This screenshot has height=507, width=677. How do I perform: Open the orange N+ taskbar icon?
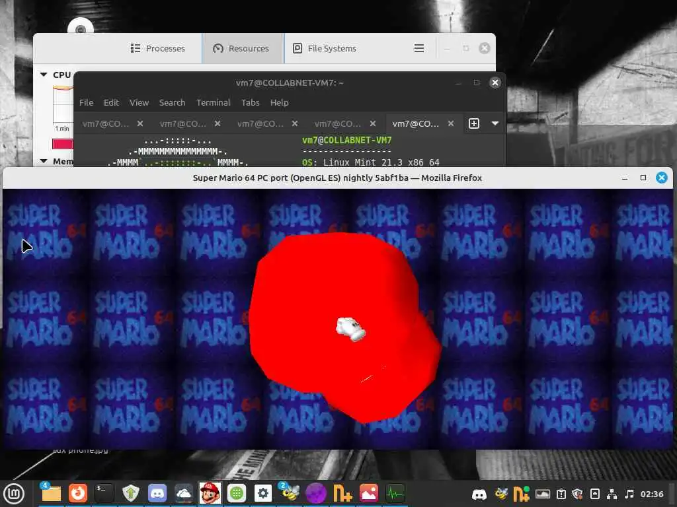point(342,492)
